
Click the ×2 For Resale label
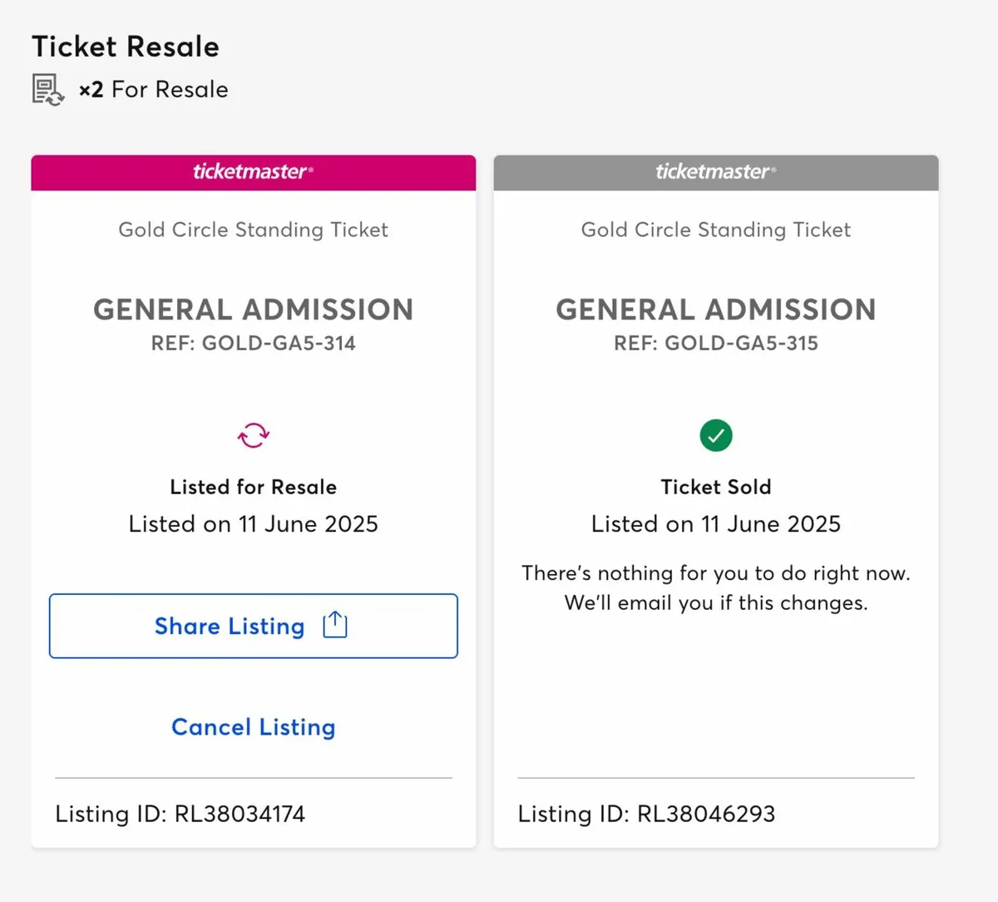154,89
